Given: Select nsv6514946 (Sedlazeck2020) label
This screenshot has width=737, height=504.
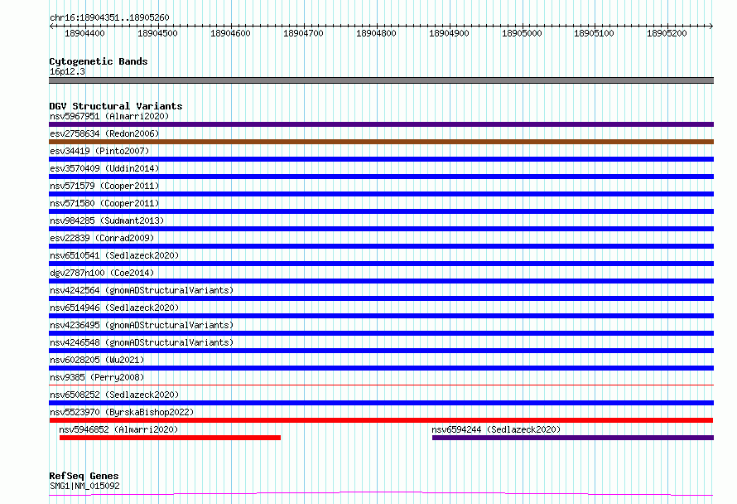Looking at the screenshot, I should (x=114, y=308).
